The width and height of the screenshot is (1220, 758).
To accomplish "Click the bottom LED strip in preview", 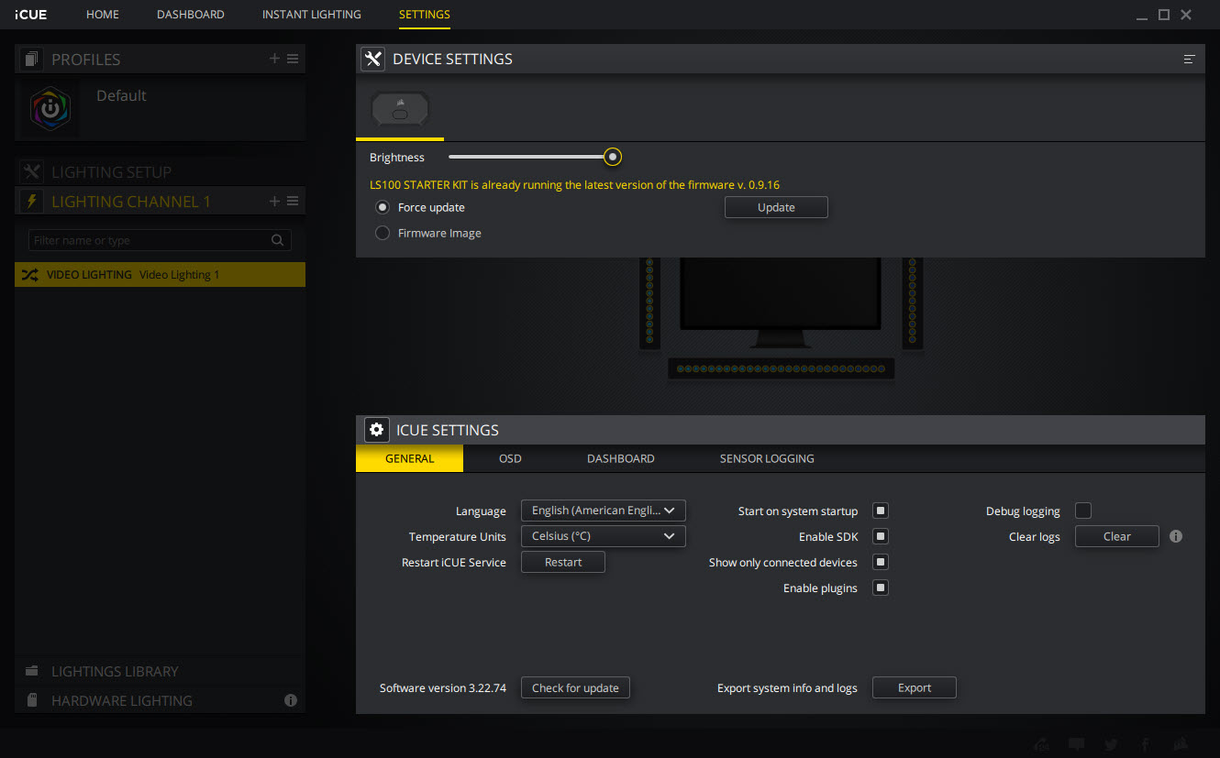I will point(782,368).
